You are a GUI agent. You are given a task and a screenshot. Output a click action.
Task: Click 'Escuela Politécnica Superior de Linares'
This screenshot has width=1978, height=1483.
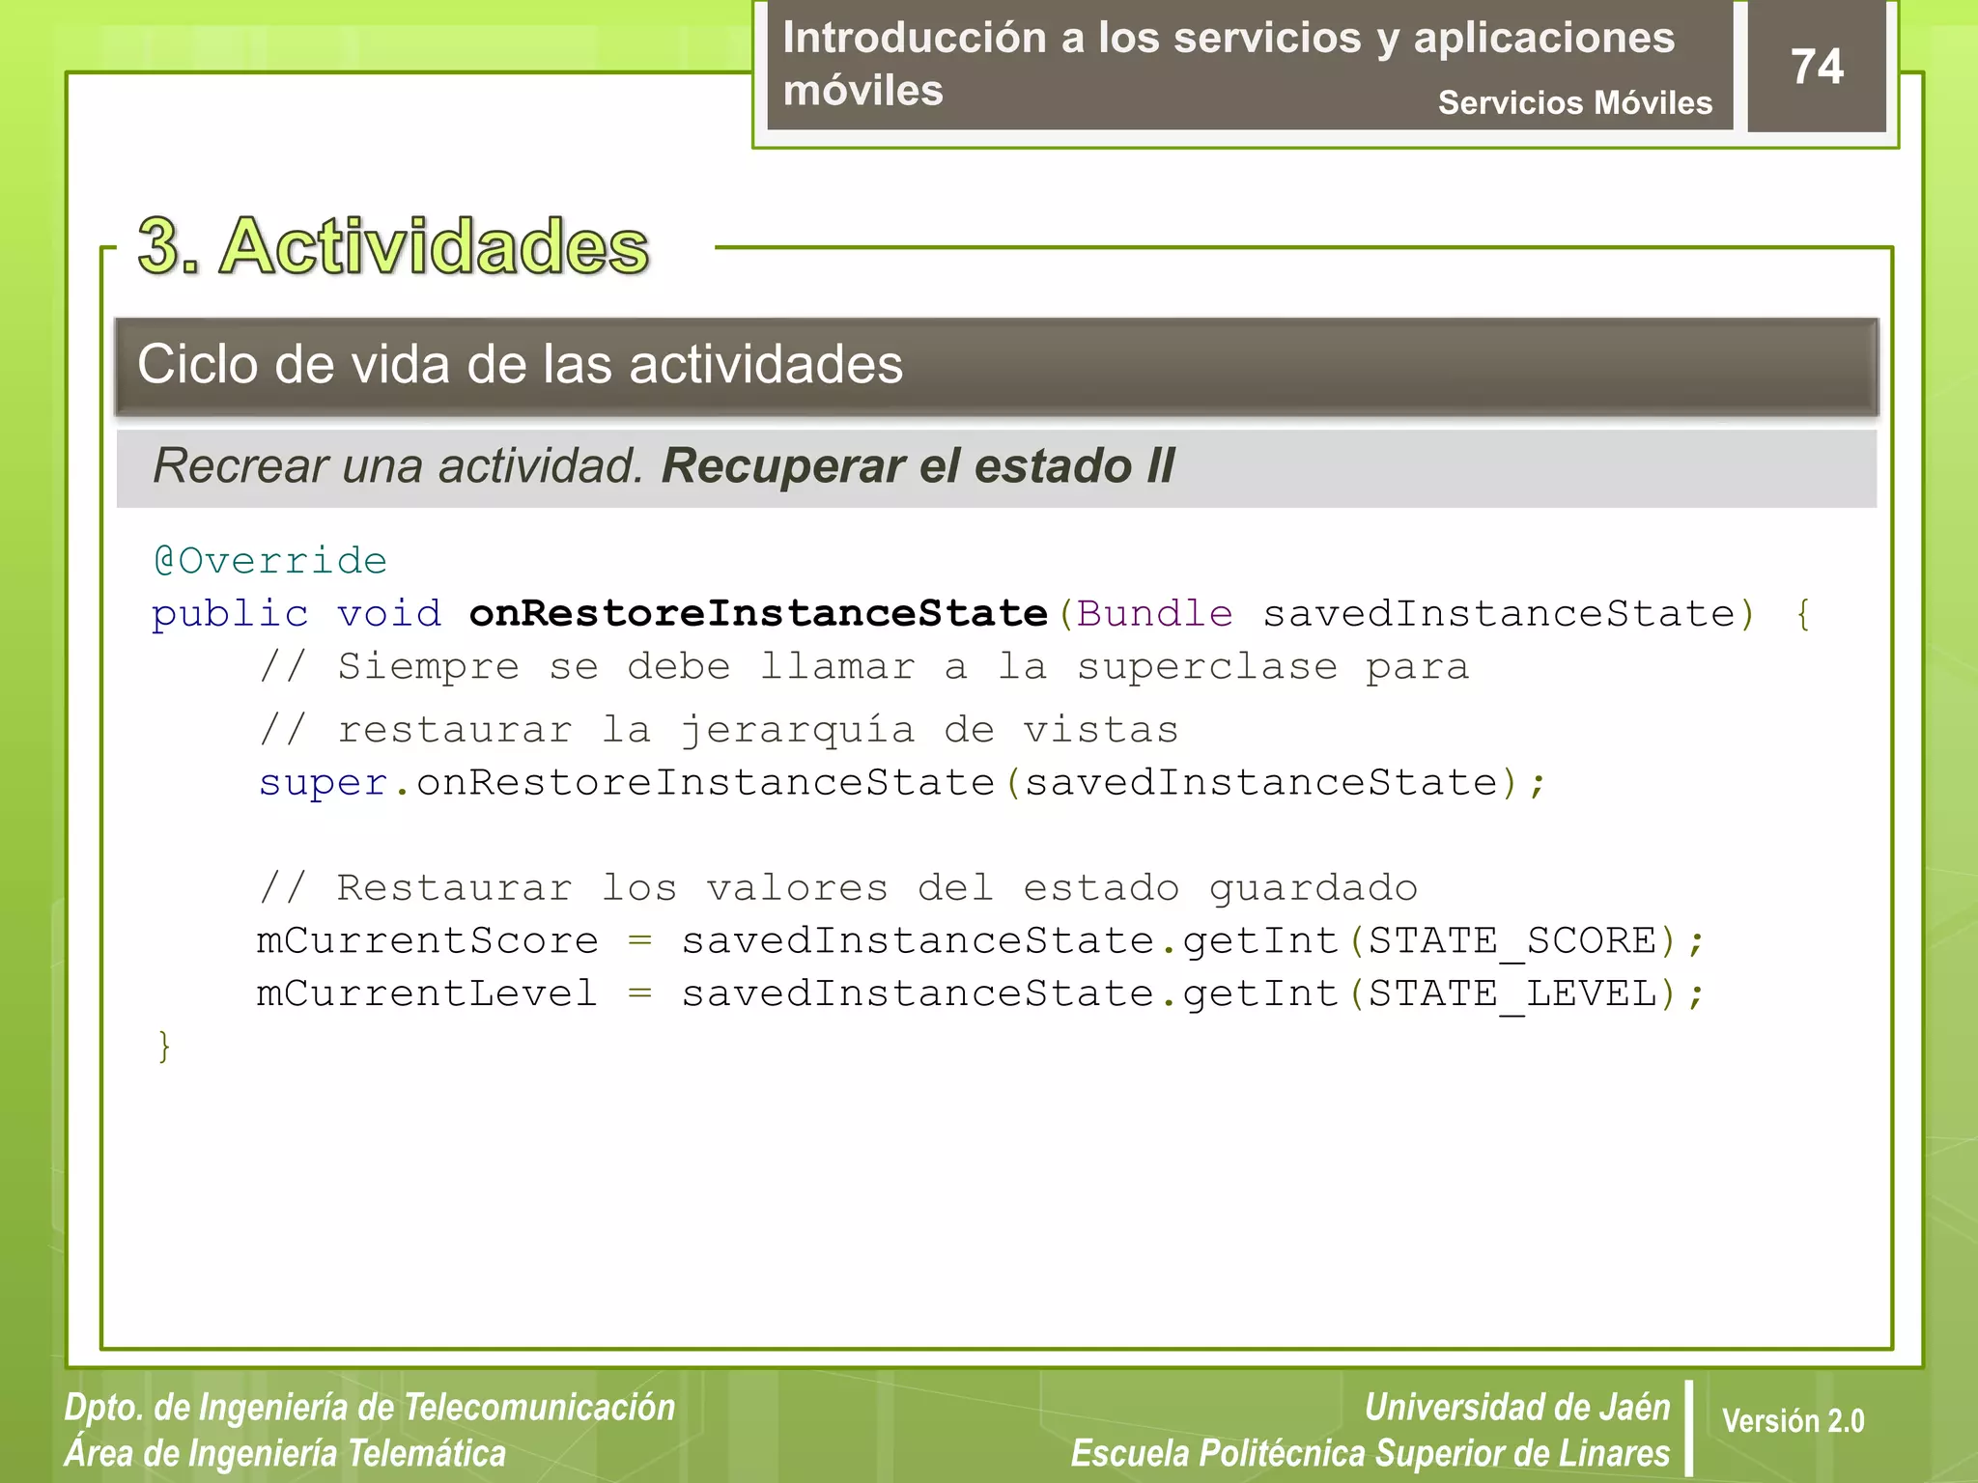click(1370, 1453)
